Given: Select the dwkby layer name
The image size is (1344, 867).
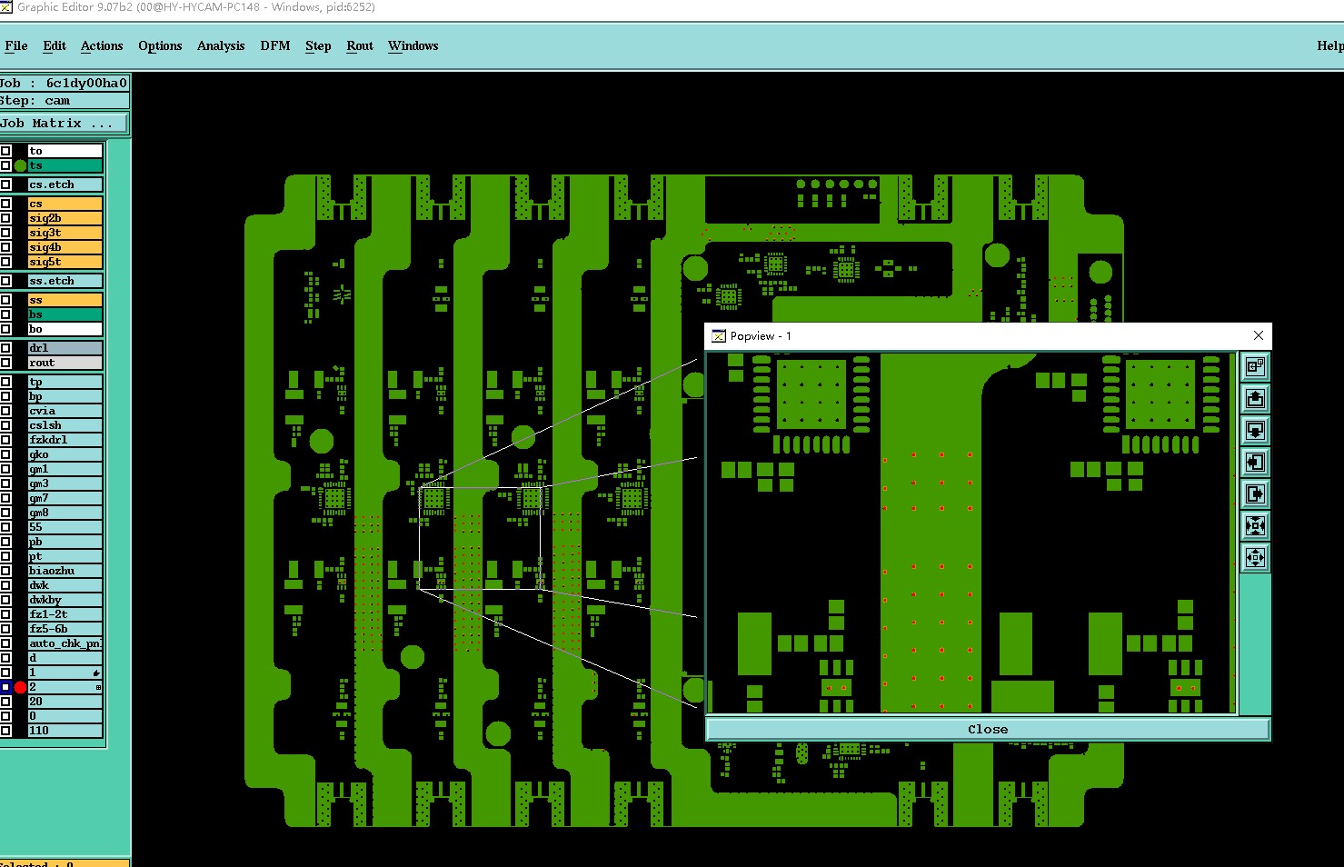Looking at the screenshot, I should coord(65,600).
